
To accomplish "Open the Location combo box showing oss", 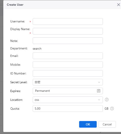I will pos(68,100).
